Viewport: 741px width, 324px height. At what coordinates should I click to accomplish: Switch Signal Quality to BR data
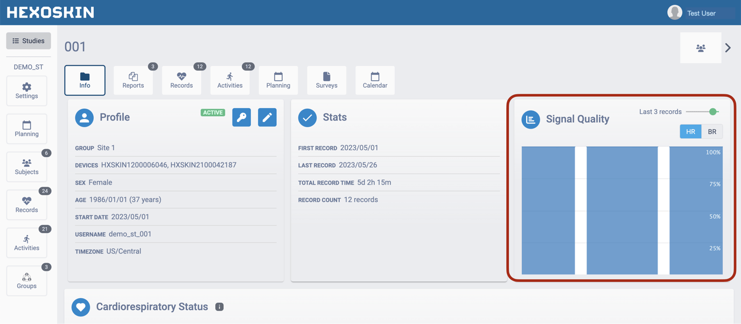coord(712,131)
